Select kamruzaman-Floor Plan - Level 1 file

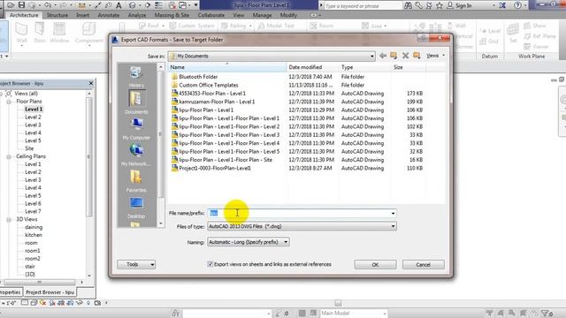click(x=217, y=102)
